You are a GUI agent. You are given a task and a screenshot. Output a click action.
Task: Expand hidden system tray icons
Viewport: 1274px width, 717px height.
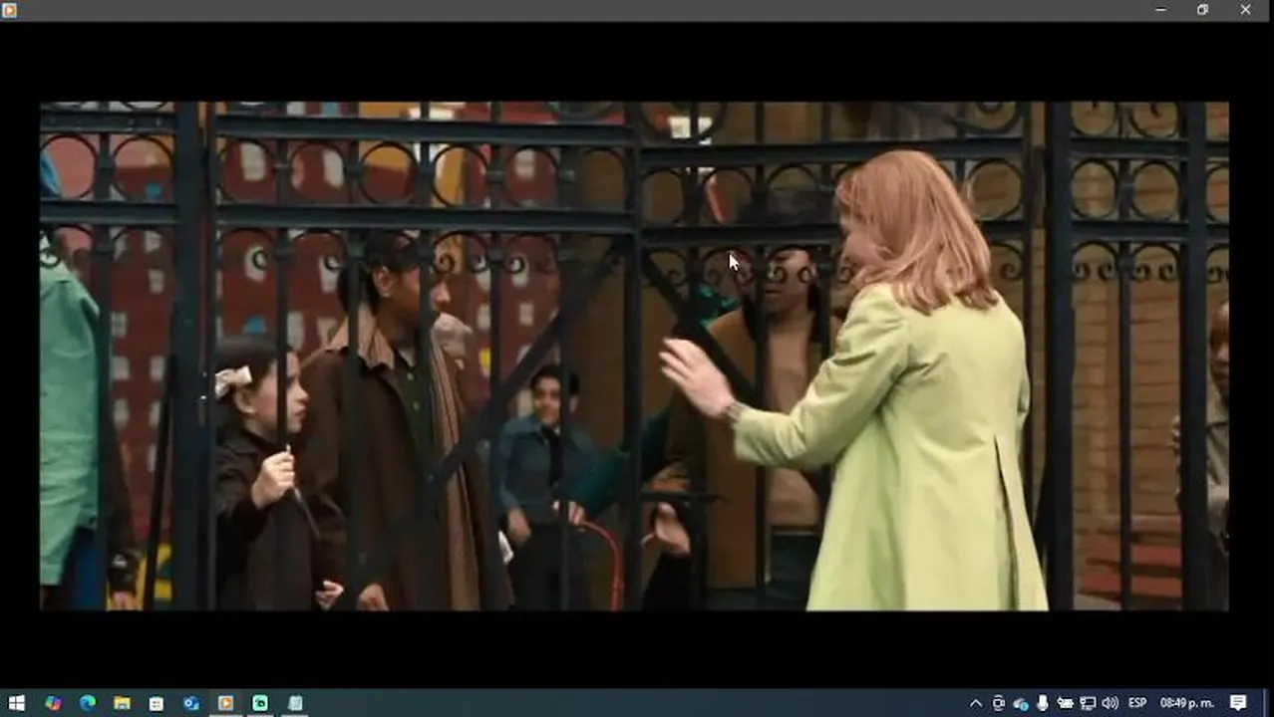(976, 703)
